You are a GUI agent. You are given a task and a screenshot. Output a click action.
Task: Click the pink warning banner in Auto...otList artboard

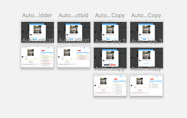coord(30,64)
